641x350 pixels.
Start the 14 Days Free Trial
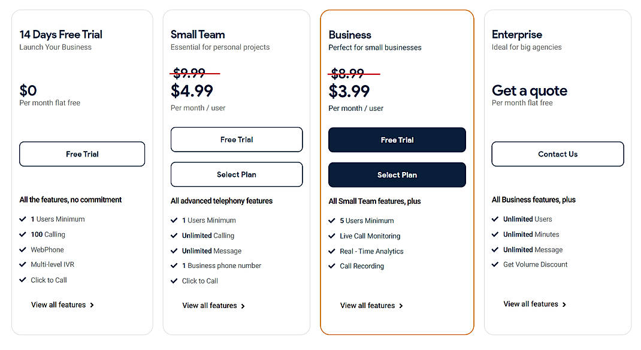[x=81, y=154]
